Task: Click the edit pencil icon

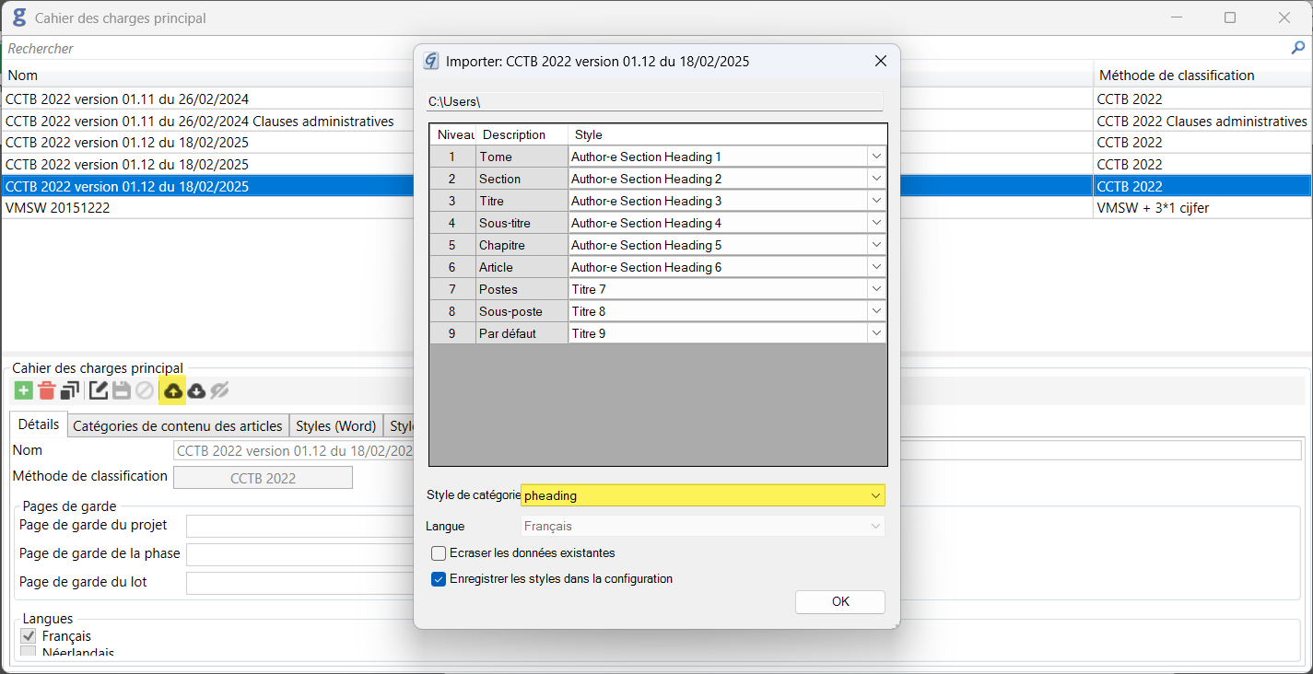Action: click(99, 390)
